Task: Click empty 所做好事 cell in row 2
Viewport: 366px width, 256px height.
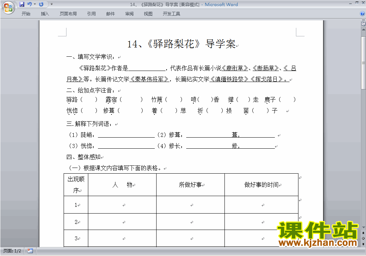Action: (x=191, y=222)
